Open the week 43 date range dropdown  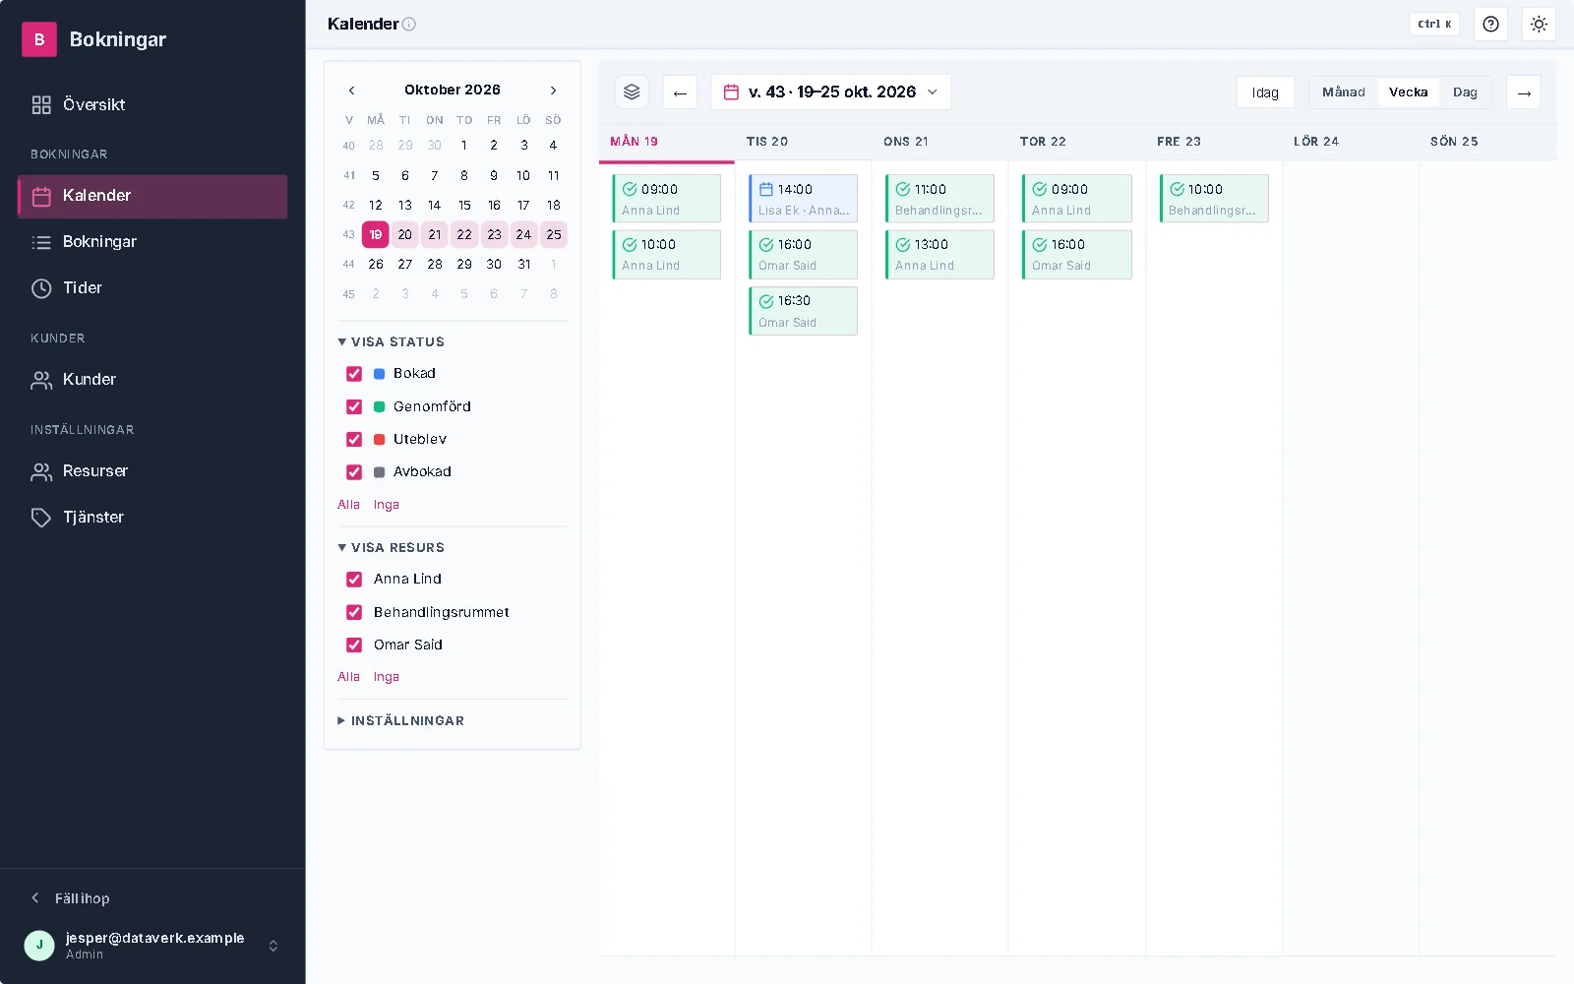831,92
